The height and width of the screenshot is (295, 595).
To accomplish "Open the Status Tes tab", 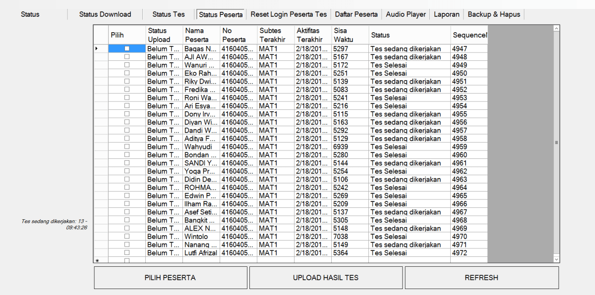I will pos(169,14).
